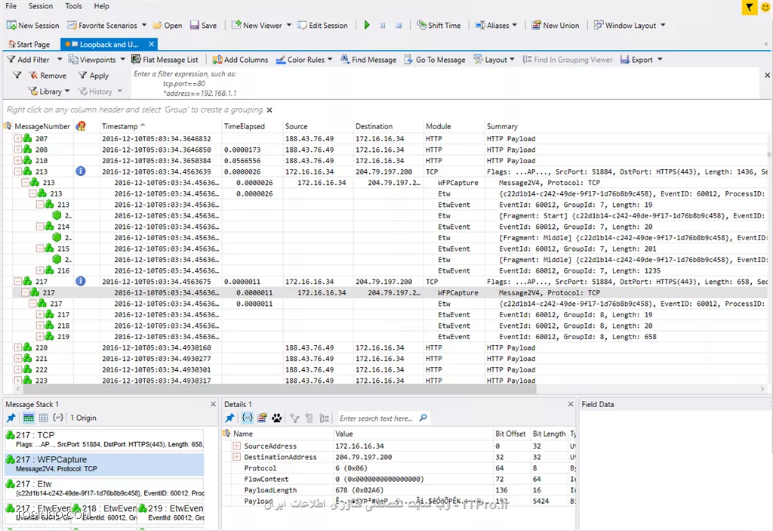
Task: Expand the SourceAddress field in Details
Action: tap(236, 446)
